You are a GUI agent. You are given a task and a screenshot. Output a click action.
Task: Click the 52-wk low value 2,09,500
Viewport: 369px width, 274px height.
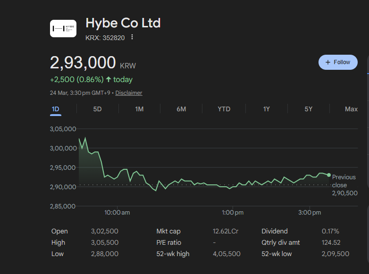pyautogui.click(x=335, y=254)
